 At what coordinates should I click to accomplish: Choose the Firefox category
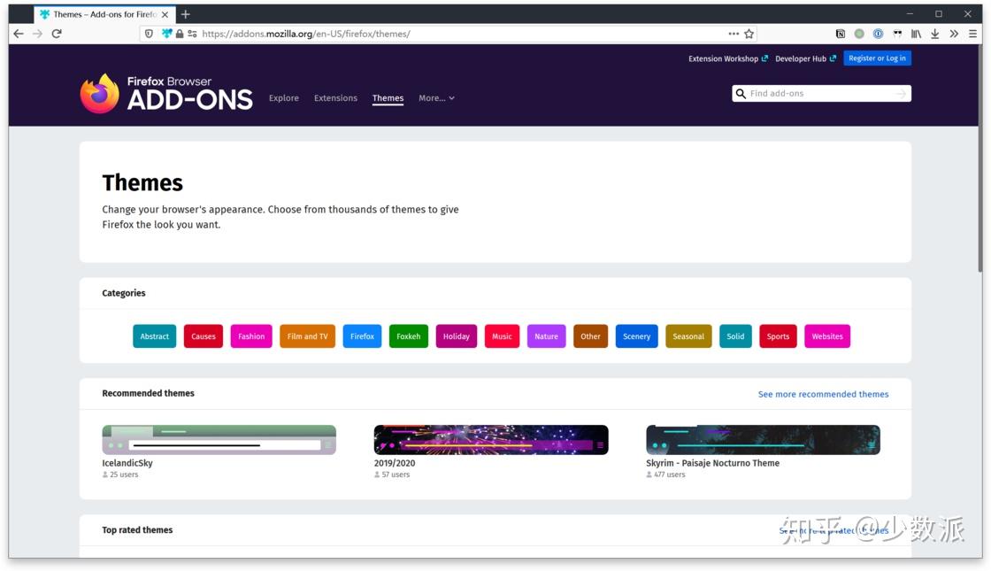coord(362,336)
